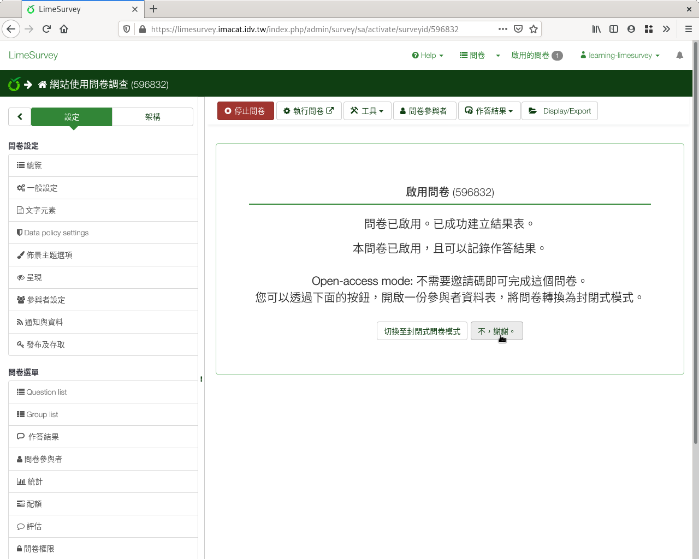This screenshot has height=559, width=699.
Task: Click the Display/Export button
Action: pos(560,111)
